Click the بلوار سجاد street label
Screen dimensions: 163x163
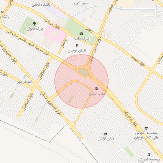click(x=138, y=61)
